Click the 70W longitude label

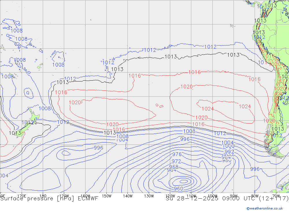pyautogui.click(x=276, y=196)
